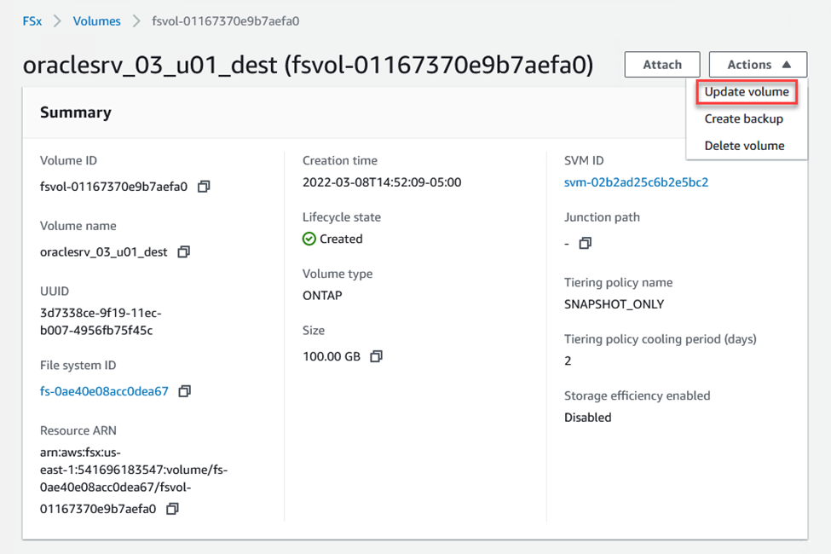Copy the Volume name oraclesrv_03_u01_dest

coord(184,252)
